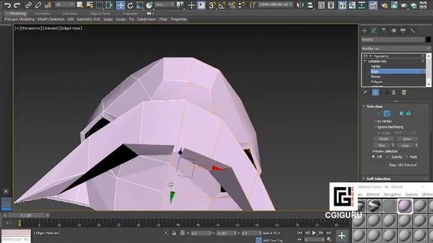Switch to the Object Paint ribbon tab
433x243 pixels.
pyautogui.click(x=100, y=13)
